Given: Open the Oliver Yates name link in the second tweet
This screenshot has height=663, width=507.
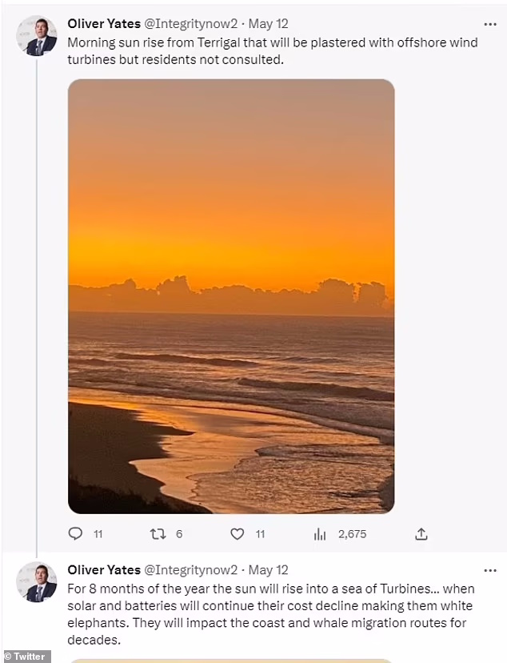Looking at the screenshot, I should coord(104,569).
